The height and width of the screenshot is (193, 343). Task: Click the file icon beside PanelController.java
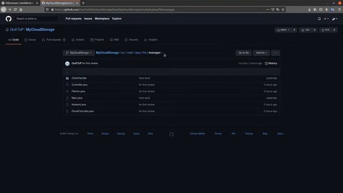coord(68,112)
